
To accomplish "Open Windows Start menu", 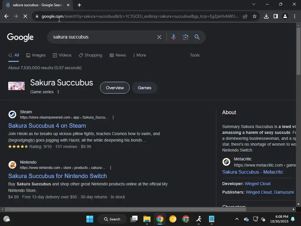I will click(x=90, y=219).
